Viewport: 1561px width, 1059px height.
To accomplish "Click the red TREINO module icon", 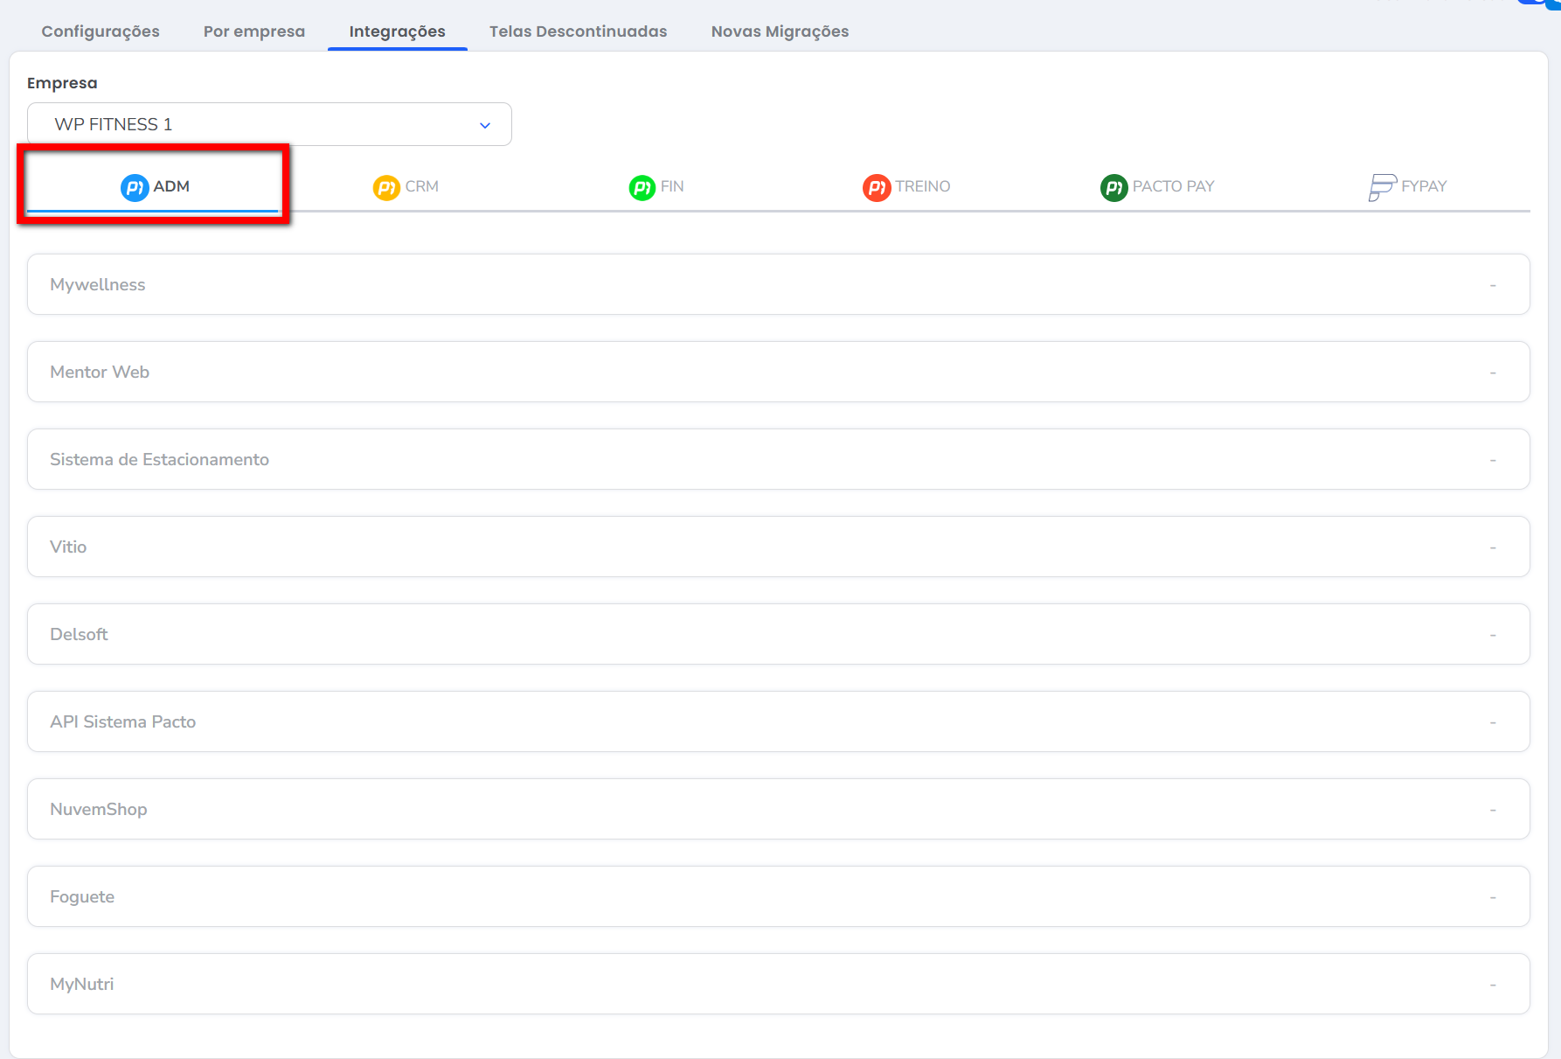I will [877, 187].
